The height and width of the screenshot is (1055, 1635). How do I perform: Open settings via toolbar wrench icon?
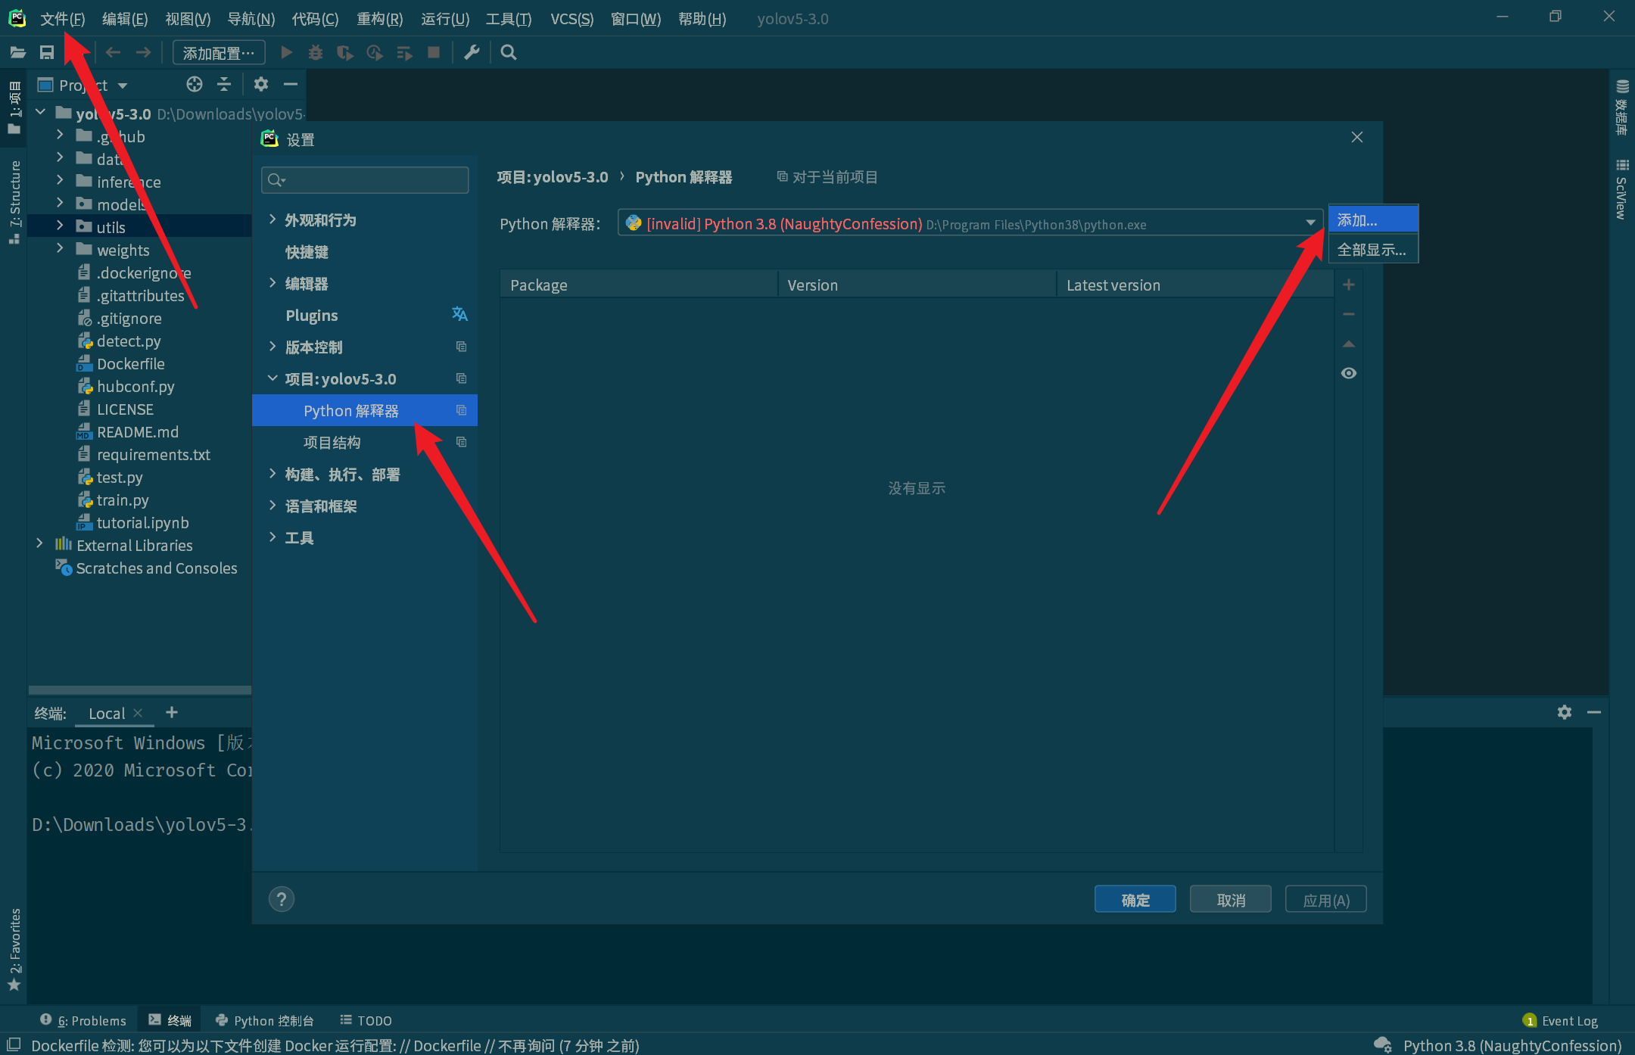click(x=472, y=52)
